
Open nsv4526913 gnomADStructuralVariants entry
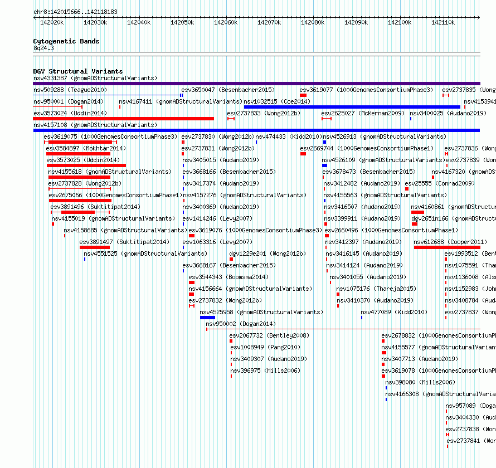(x=385, y=136)
